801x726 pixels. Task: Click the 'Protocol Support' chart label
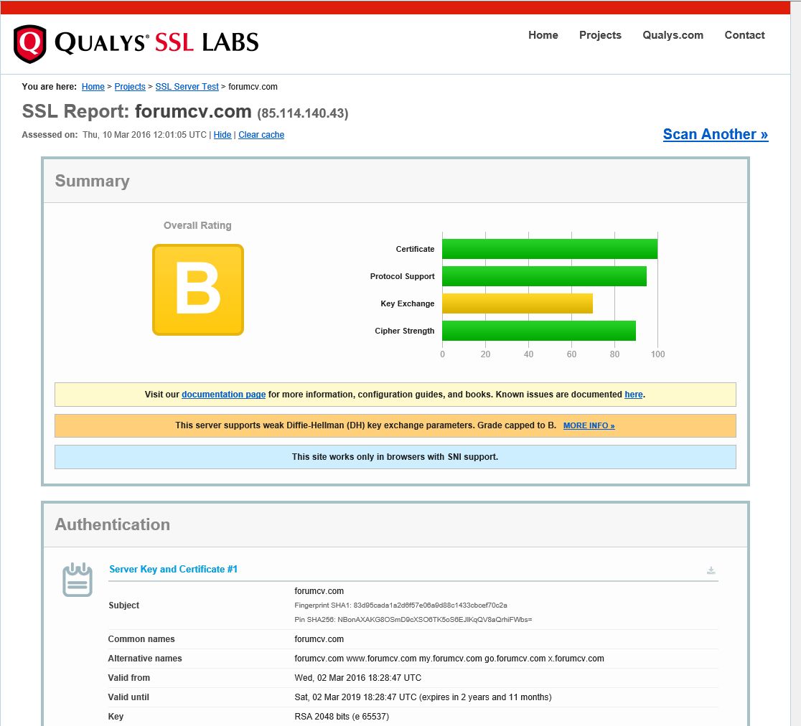402,276
